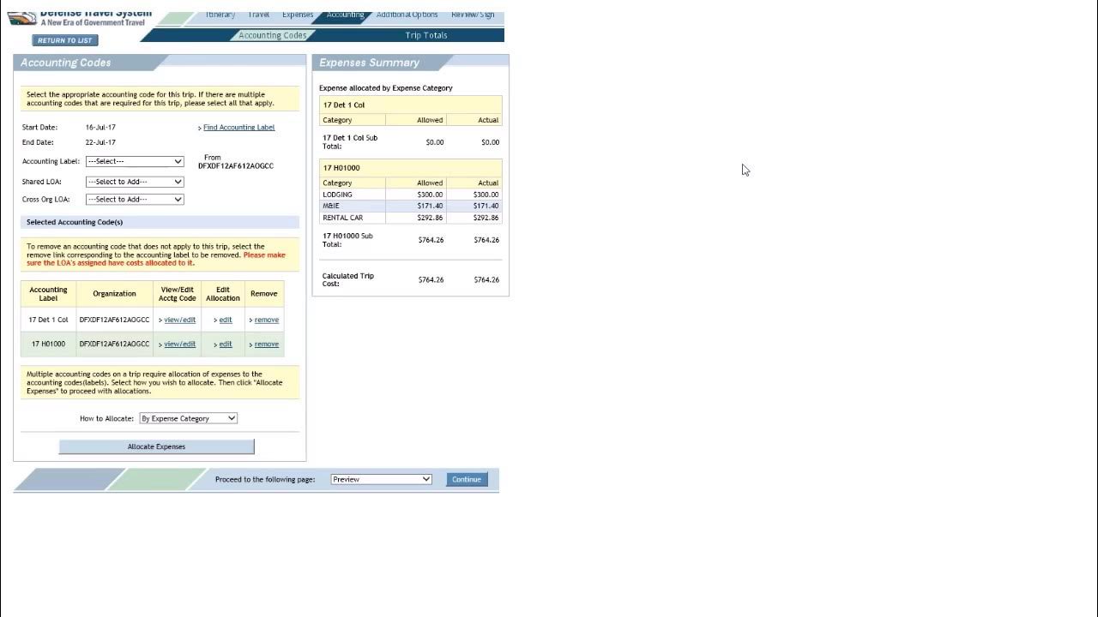Click the Organization column header

click(x=114, y=294)
